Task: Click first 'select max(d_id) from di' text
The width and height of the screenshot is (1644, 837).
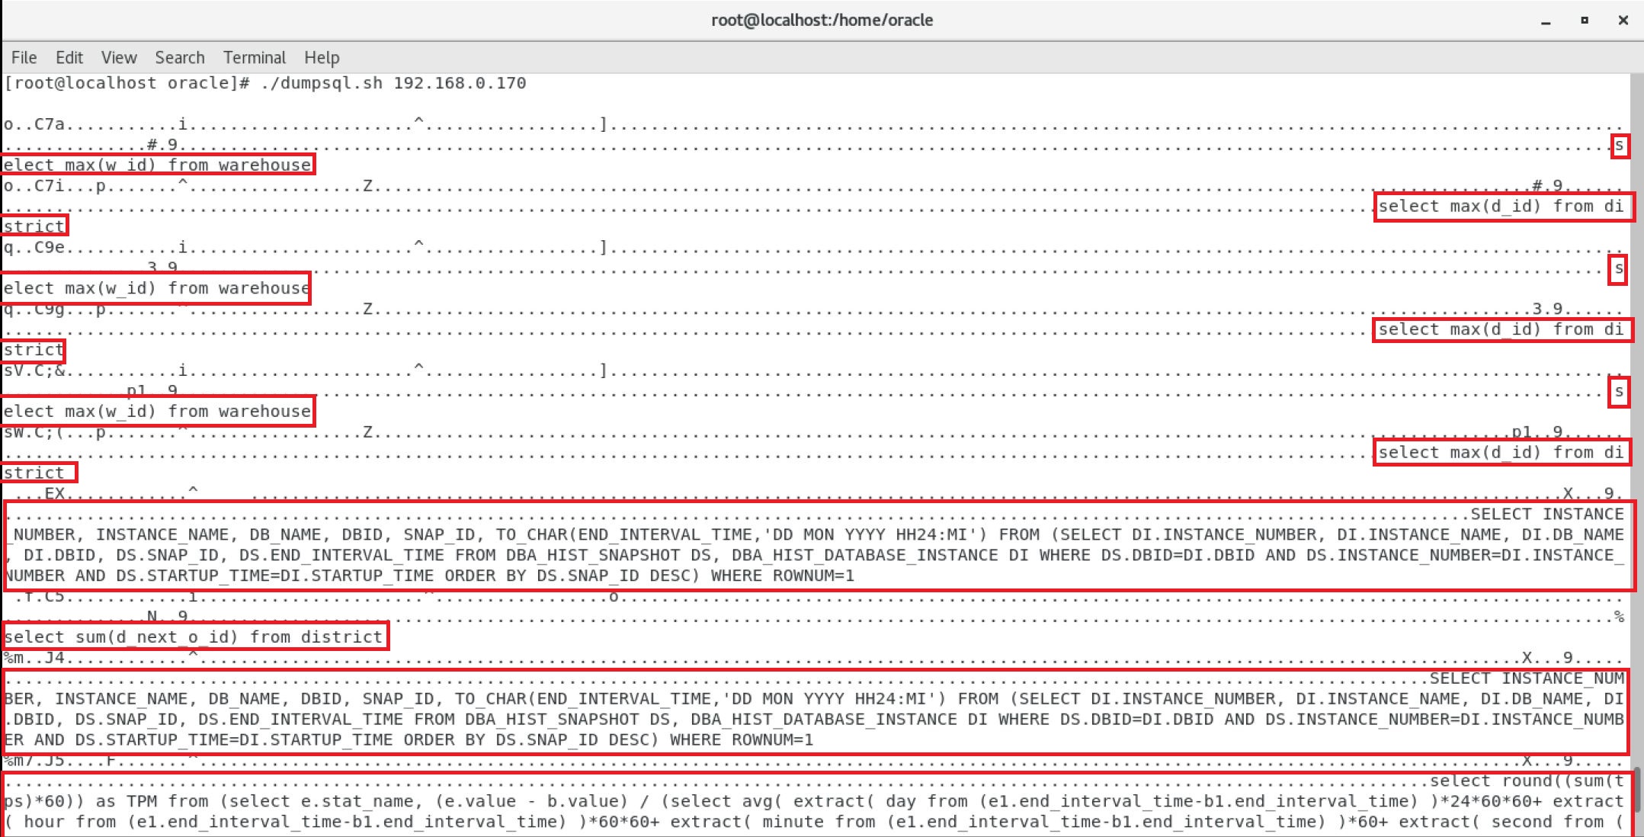Action: [1501, 207]
